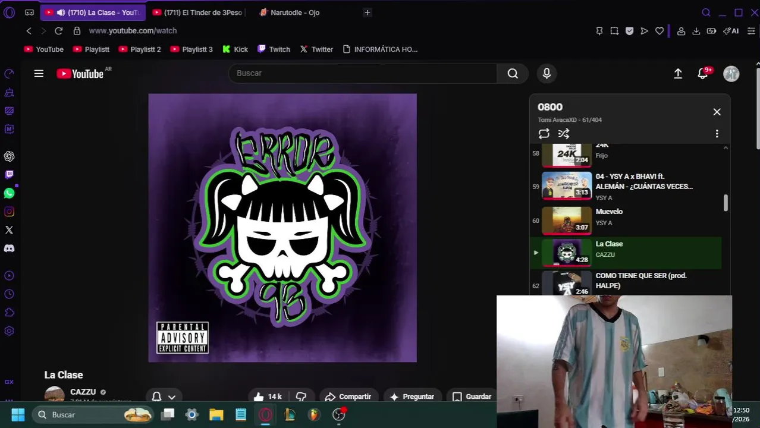Open the Playlistt 2 bookmark
Viewport: 760px width, 428px height.
pyautogui.click(x=140, y=49)
